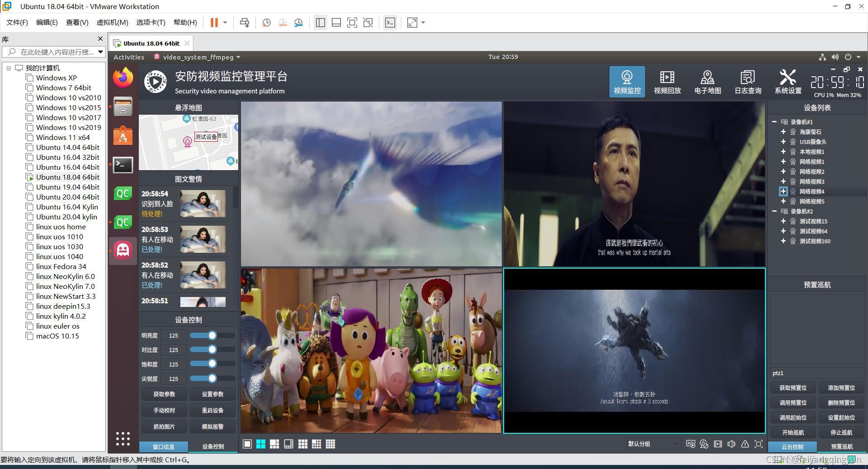Click the 模拟报警 button

point(212,427)
